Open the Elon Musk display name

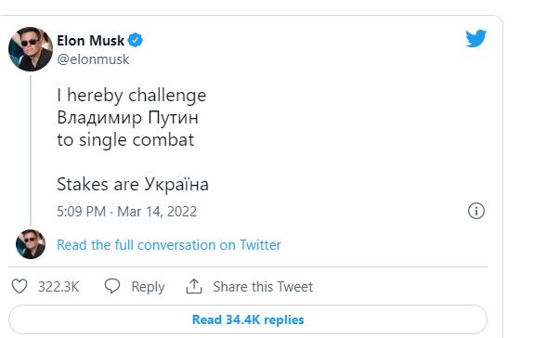tap(91, 41)
